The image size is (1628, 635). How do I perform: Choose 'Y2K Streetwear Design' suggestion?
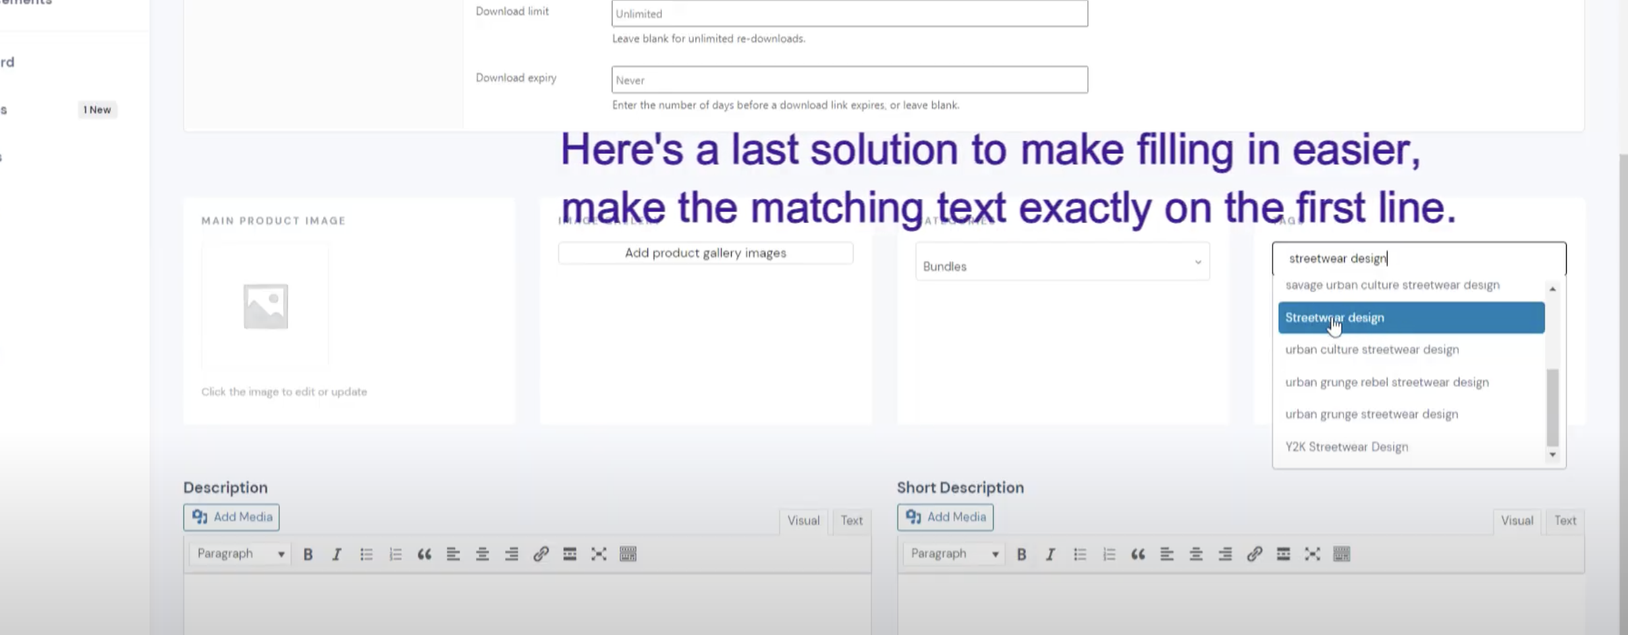point(1411,447)
